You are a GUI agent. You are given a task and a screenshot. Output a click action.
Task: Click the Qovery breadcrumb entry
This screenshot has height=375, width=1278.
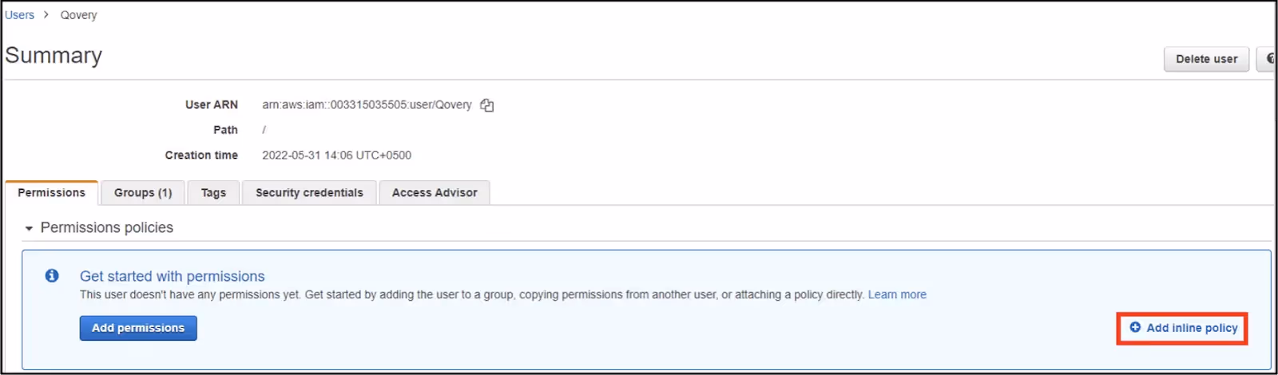(x=78, y=14)
